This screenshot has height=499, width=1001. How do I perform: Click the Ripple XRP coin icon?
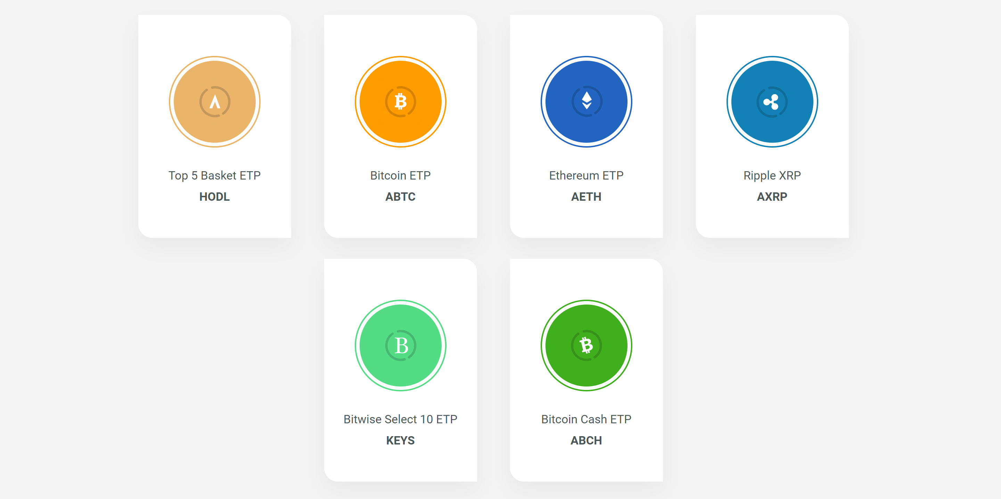(772, 102)
